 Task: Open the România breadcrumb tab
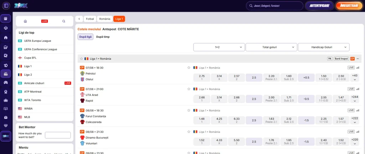[x=105, y=19]
